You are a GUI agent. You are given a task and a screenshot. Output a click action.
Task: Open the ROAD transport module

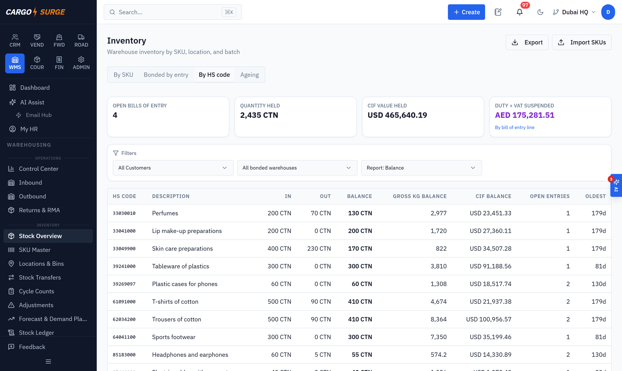click(81, 41)
